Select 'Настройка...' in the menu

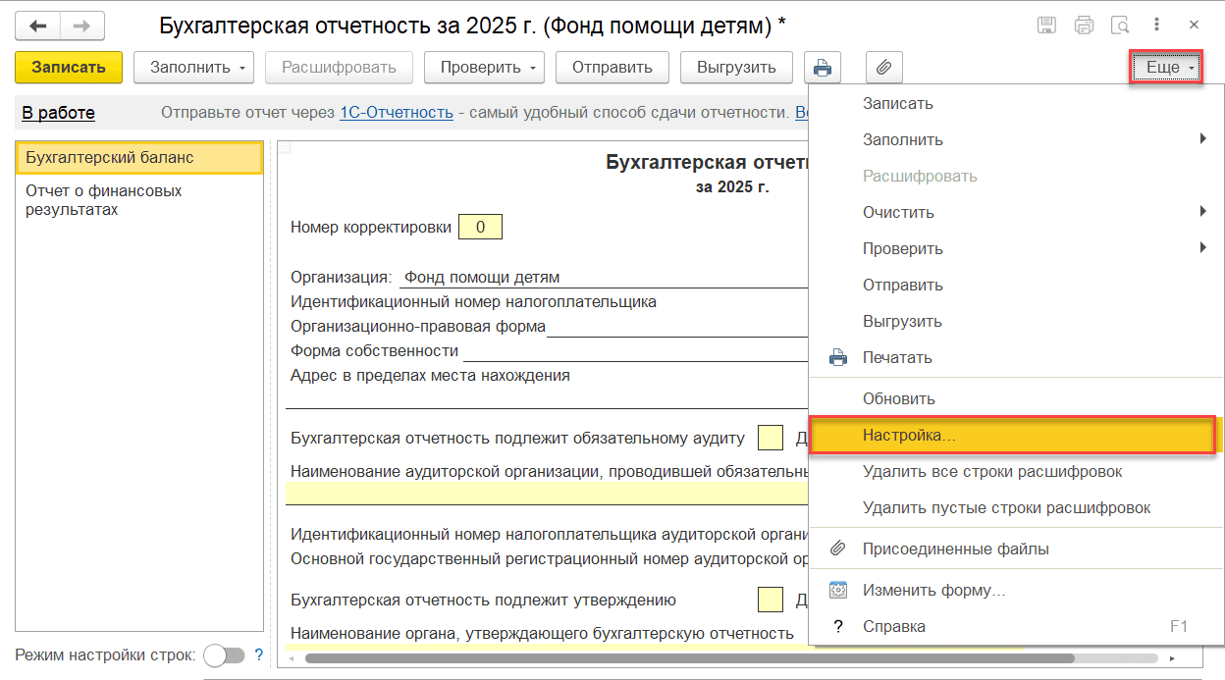click(1011, 435)
